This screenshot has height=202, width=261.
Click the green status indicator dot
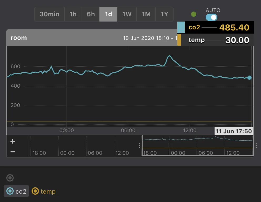coord(194,14)
